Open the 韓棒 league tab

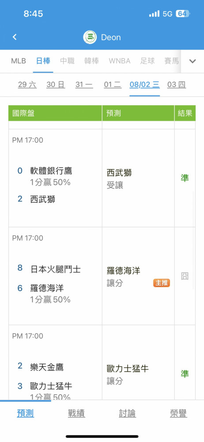click(91, 61)
